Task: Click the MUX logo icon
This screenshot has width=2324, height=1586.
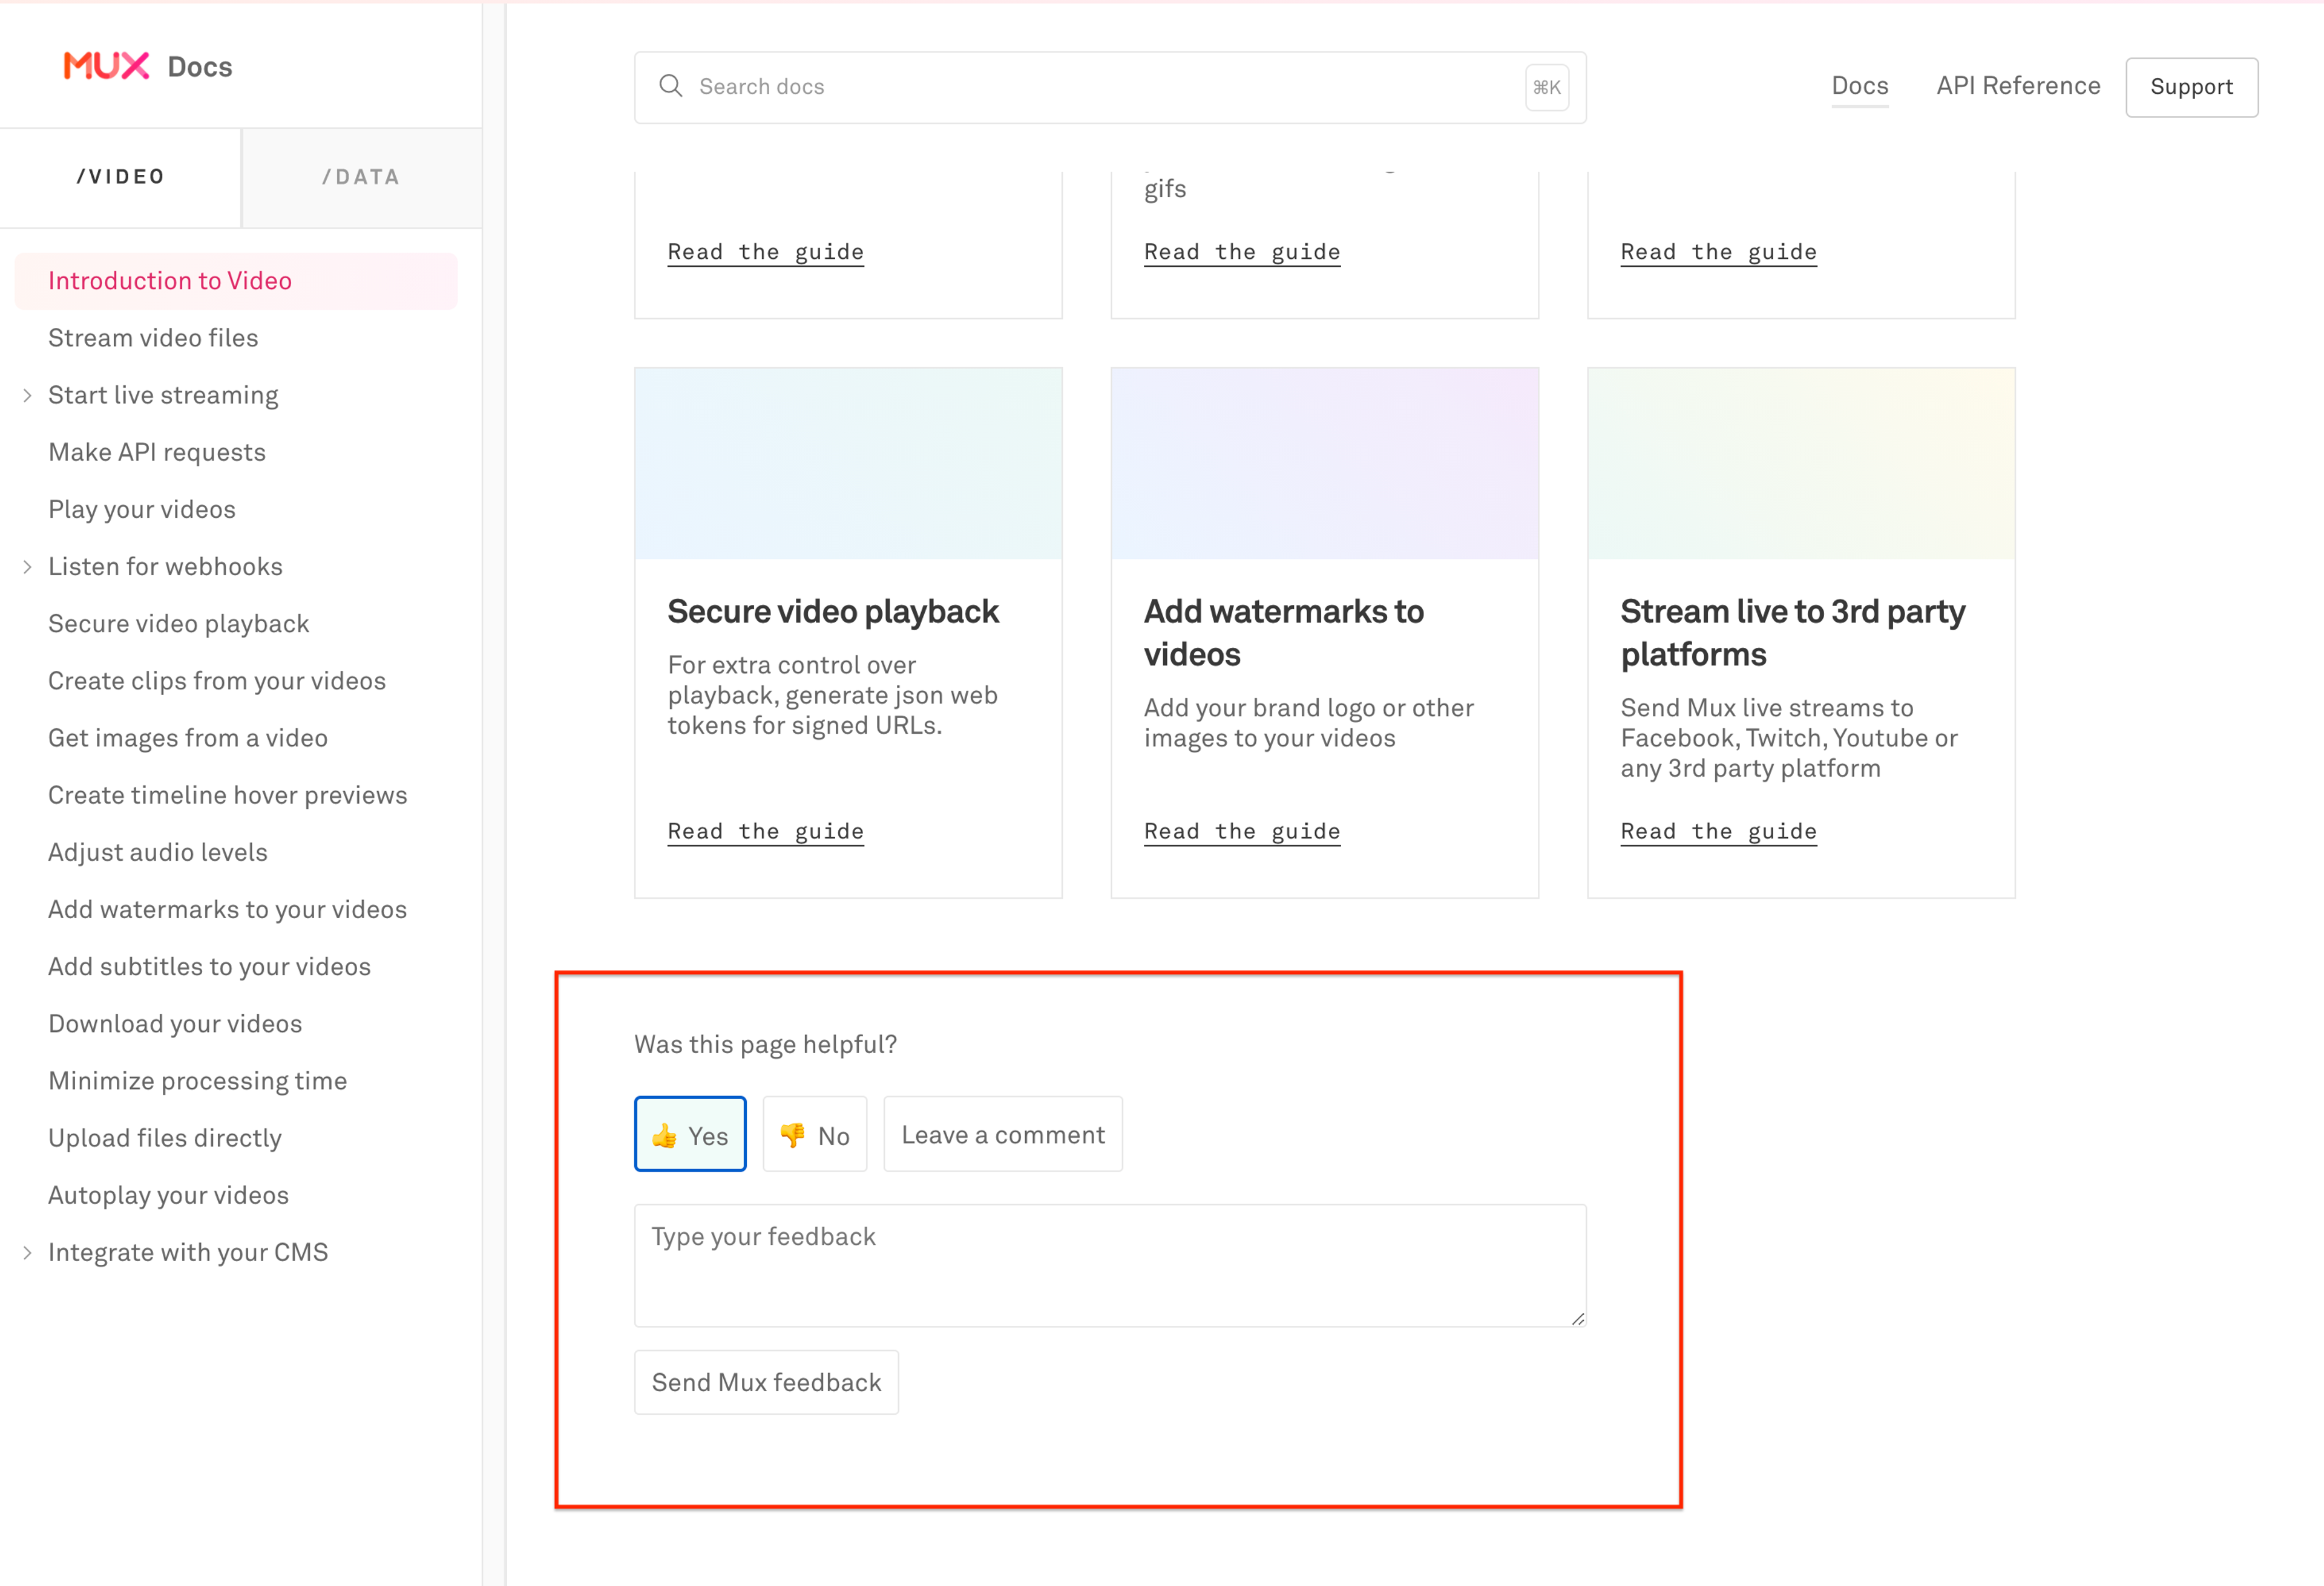Action: (106, 66)
